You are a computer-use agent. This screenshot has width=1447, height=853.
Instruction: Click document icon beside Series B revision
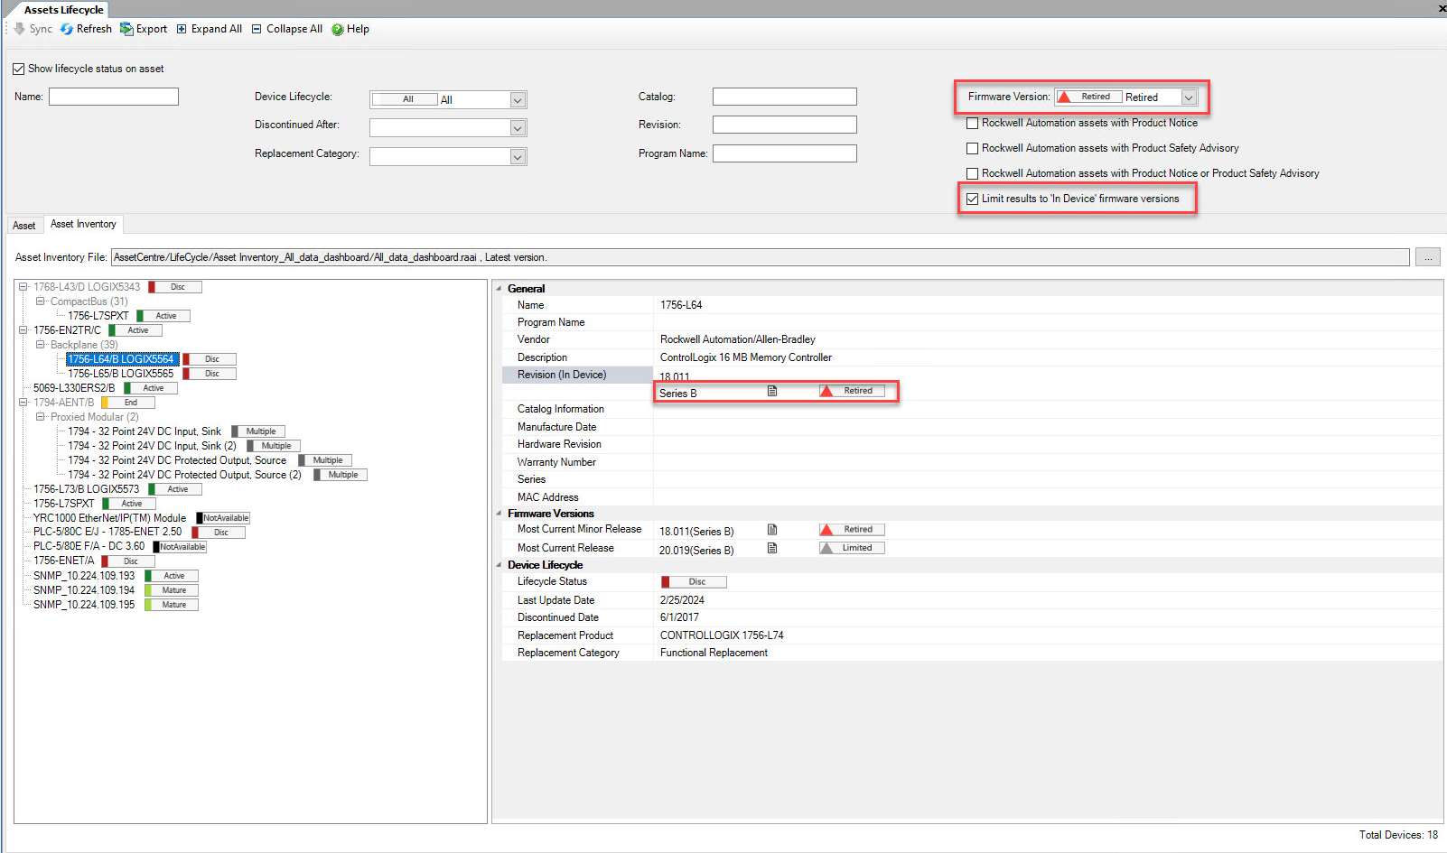(772, 391)
